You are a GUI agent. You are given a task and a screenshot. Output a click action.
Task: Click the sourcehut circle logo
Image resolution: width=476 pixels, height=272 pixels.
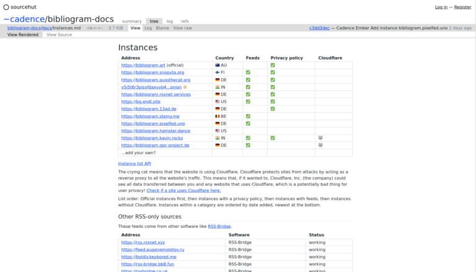pyautogui.click(x=6, y=7)
